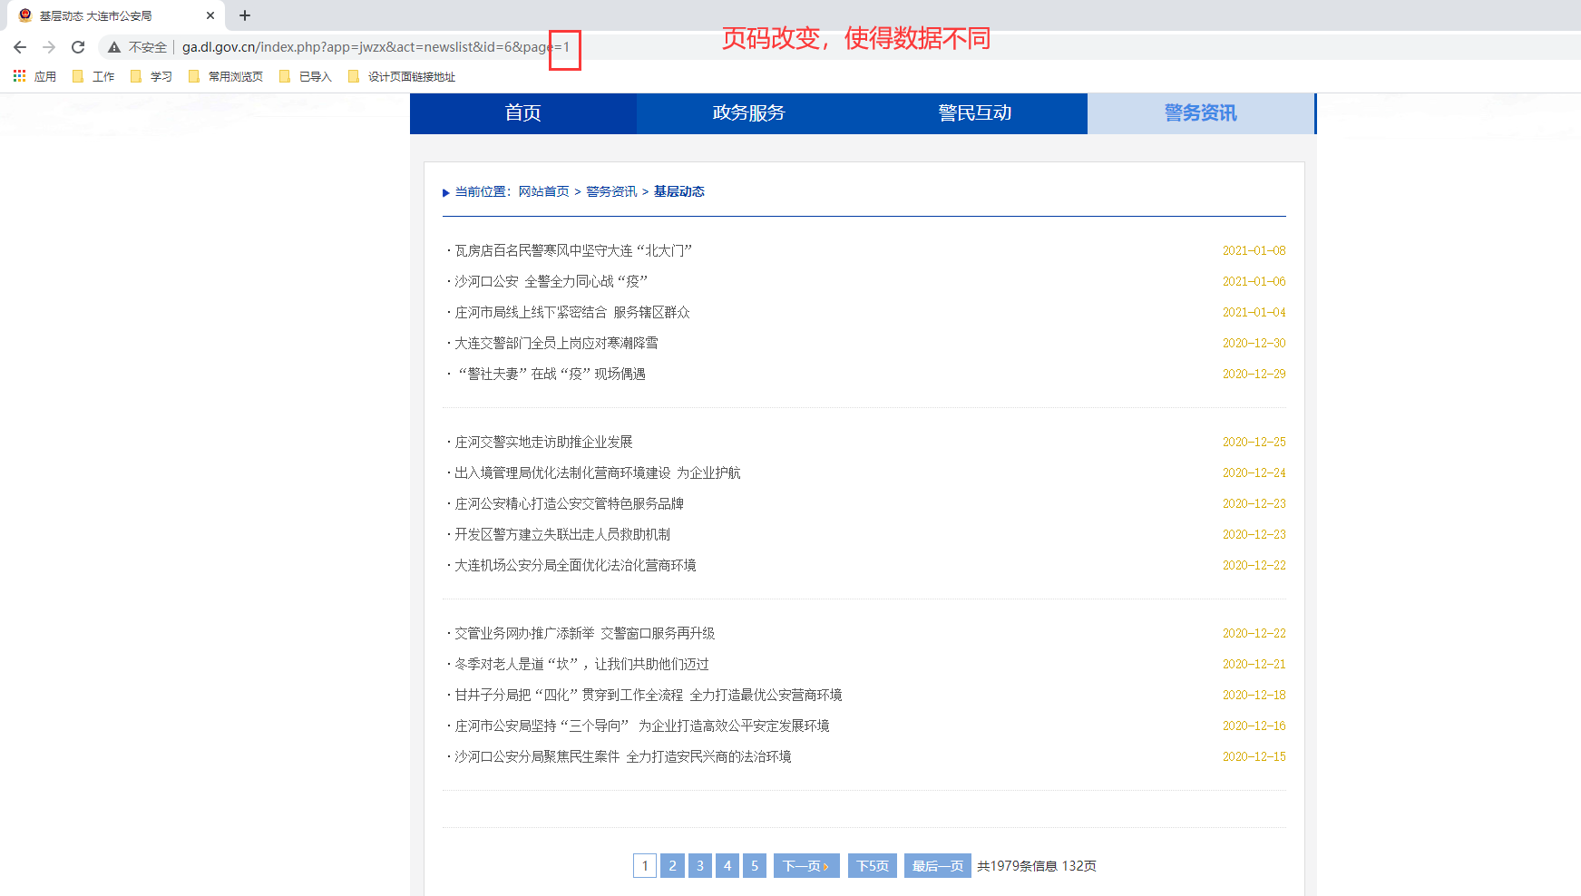The image size is (1581, 896).
Task: Click the date 2021-01-08
Action: pyautogui.click(x=1254, y=250)
